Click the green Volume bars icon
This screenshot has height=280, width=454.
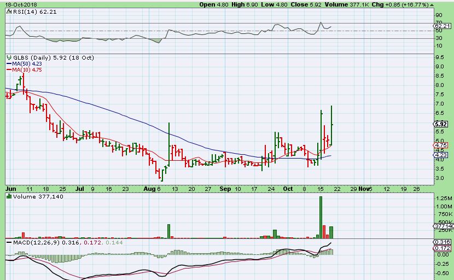pos(8,196)
